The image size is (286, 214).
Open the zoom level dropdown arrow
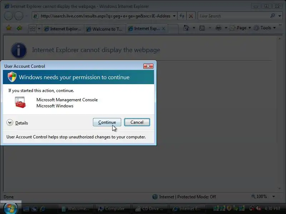[x=273, y=197]
